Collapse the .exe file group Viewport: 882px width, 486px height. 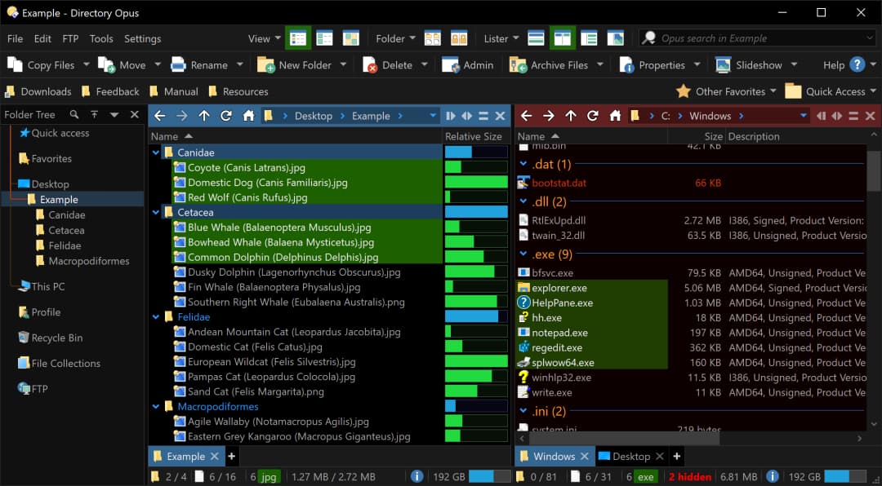[523, 254]
